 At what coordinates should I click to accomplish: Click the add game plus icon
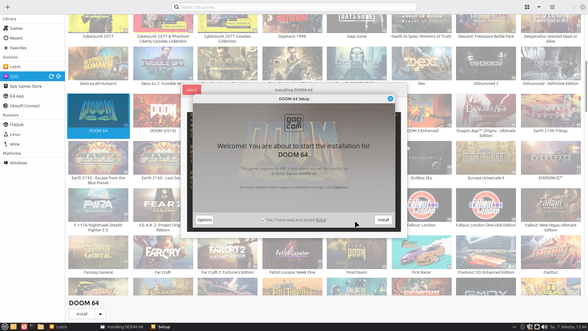pos(8,7)
